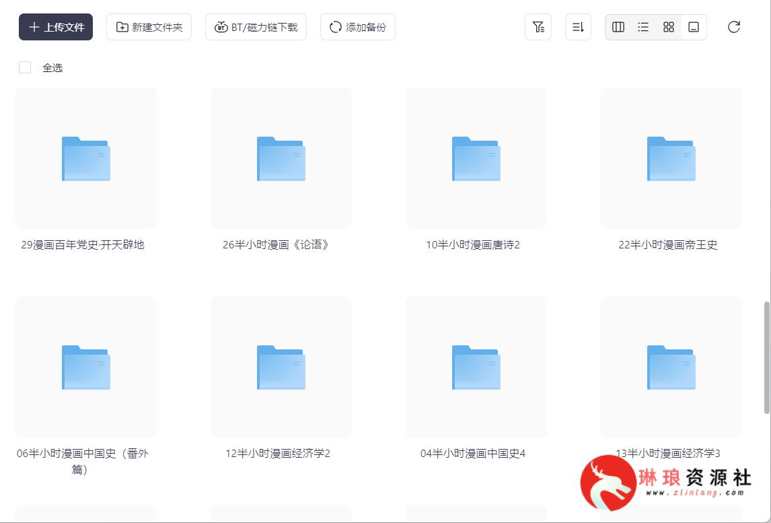Open the filter icon in toolbar

pyautogui.click(x=538, y=27)
